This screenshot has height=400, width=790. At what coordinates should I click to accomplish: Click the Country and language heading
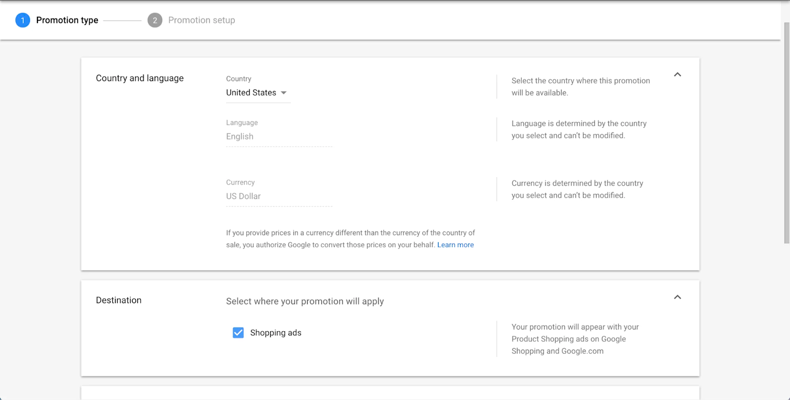[140, 78]
